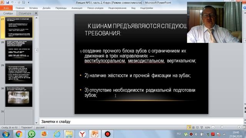Click the slide pane scrollbar handle
The image size is (246, 138).
tap(37, 50)
